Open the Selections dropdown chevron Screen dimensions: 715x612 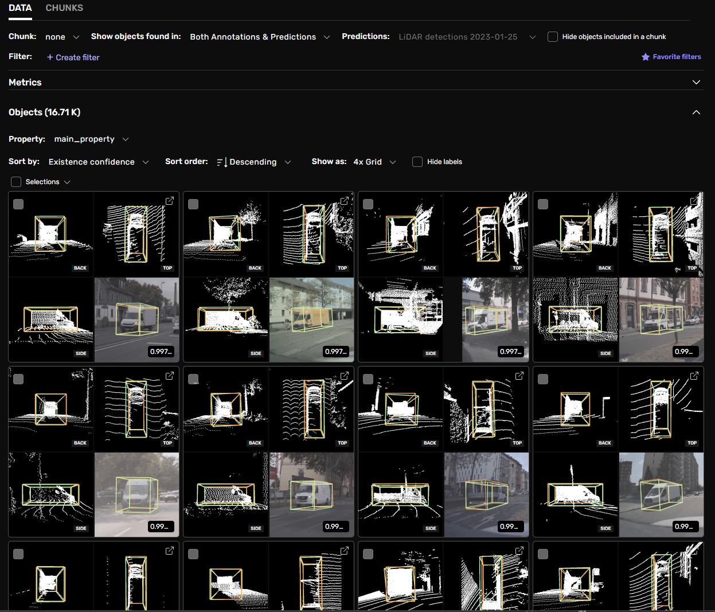[x=67, y=182]
